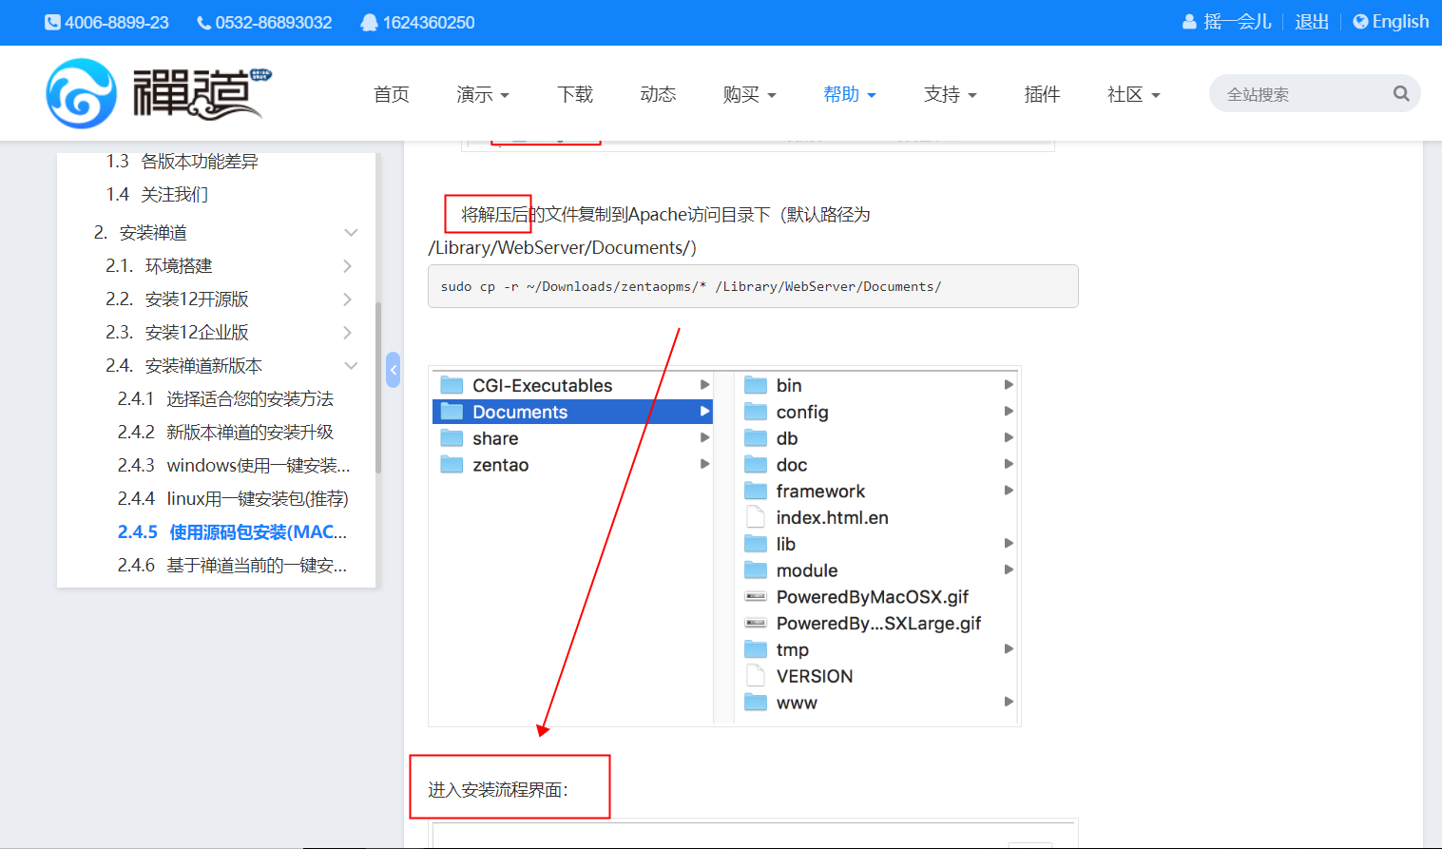Screen dimensions: 1442x849
Task: Click the 0532-86893032 phone link
Action: point(264,23)
